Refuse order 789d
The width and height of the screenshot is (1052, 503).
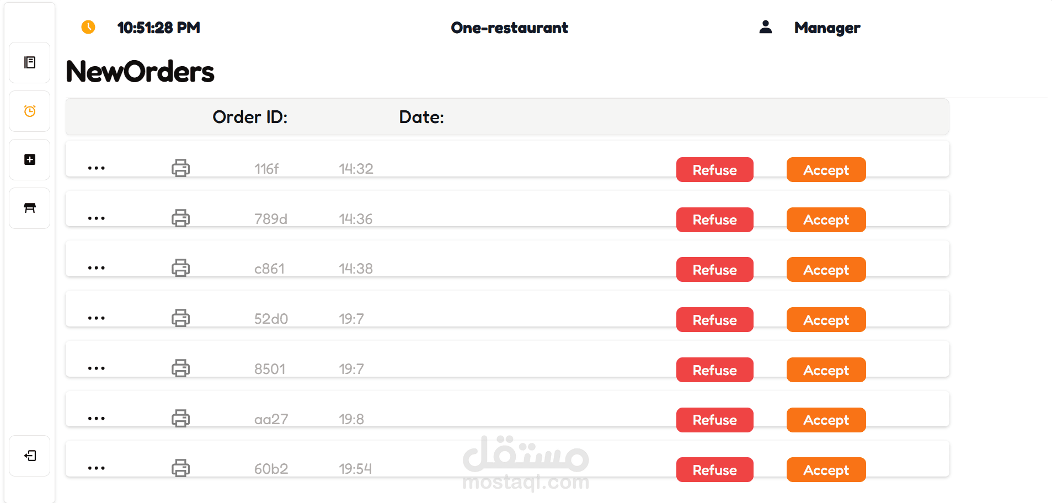tap(714, 220)
